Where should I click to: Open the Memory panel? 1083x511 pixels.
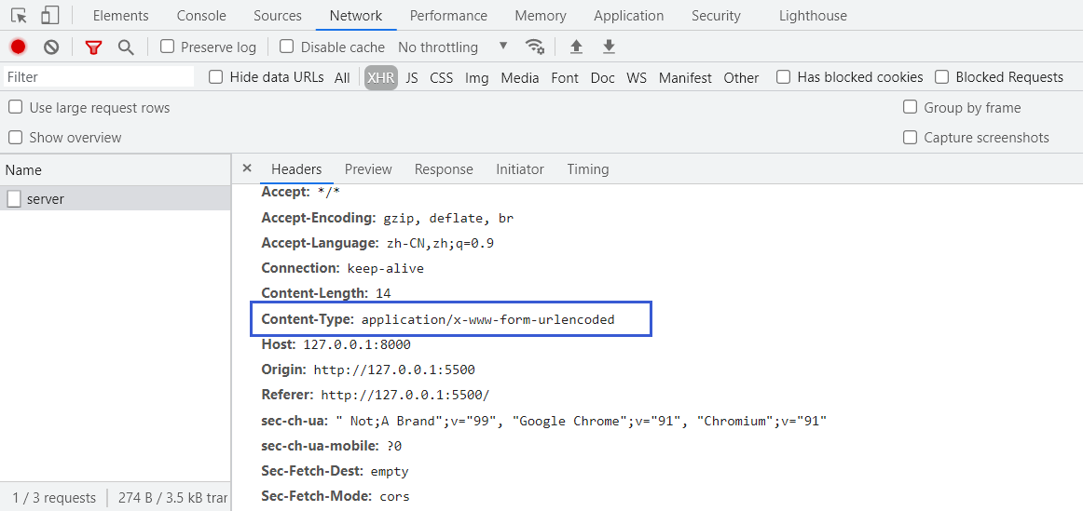(541, 15)
